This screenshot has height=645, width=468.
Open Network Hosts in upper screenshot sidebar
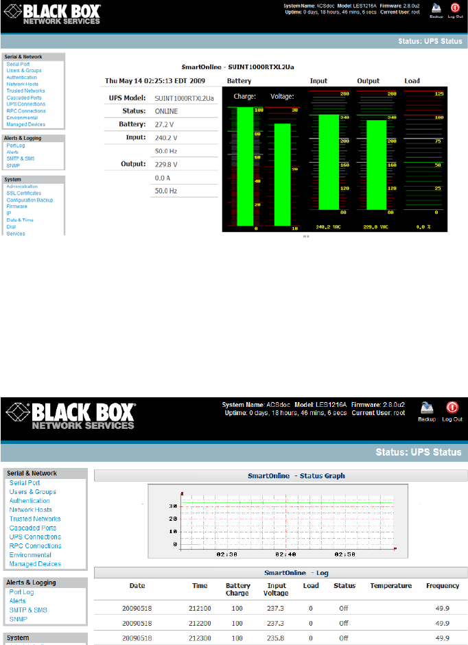click(x=22, y=84)
